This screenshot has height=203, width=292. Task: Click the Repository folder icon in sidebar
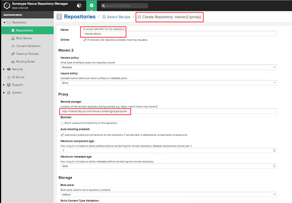(x=9, y=23)
